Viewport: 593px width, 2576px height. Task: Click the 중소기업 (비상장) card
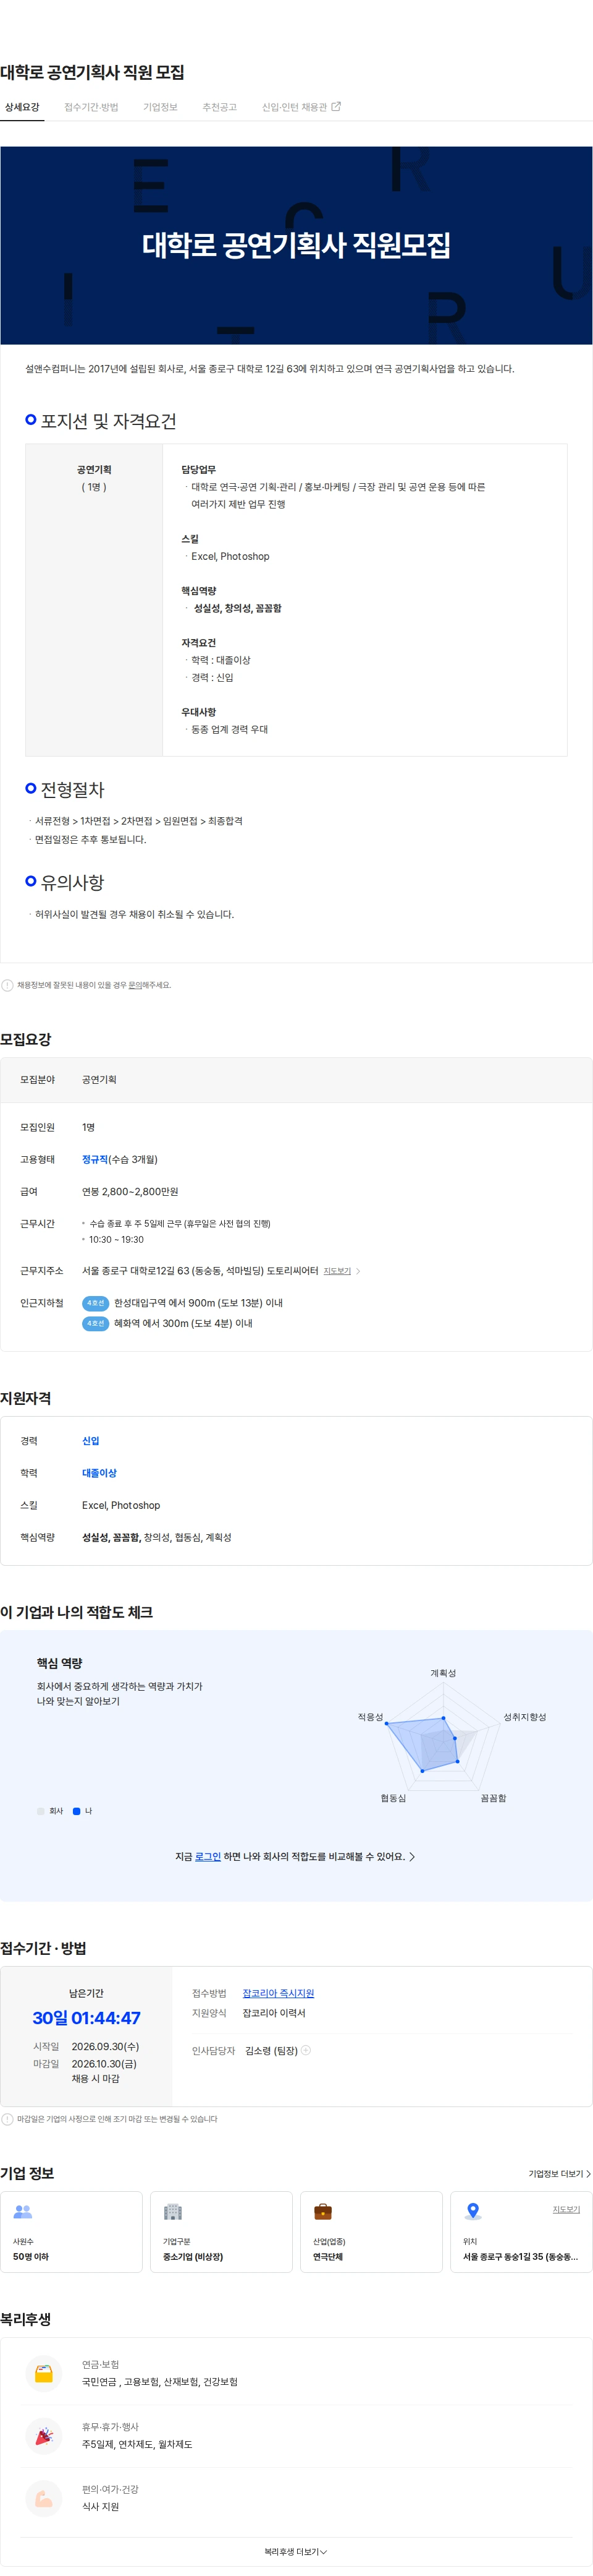tap(222, 2232)
